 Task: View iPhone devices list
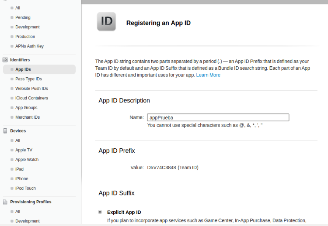pos(21,179)
